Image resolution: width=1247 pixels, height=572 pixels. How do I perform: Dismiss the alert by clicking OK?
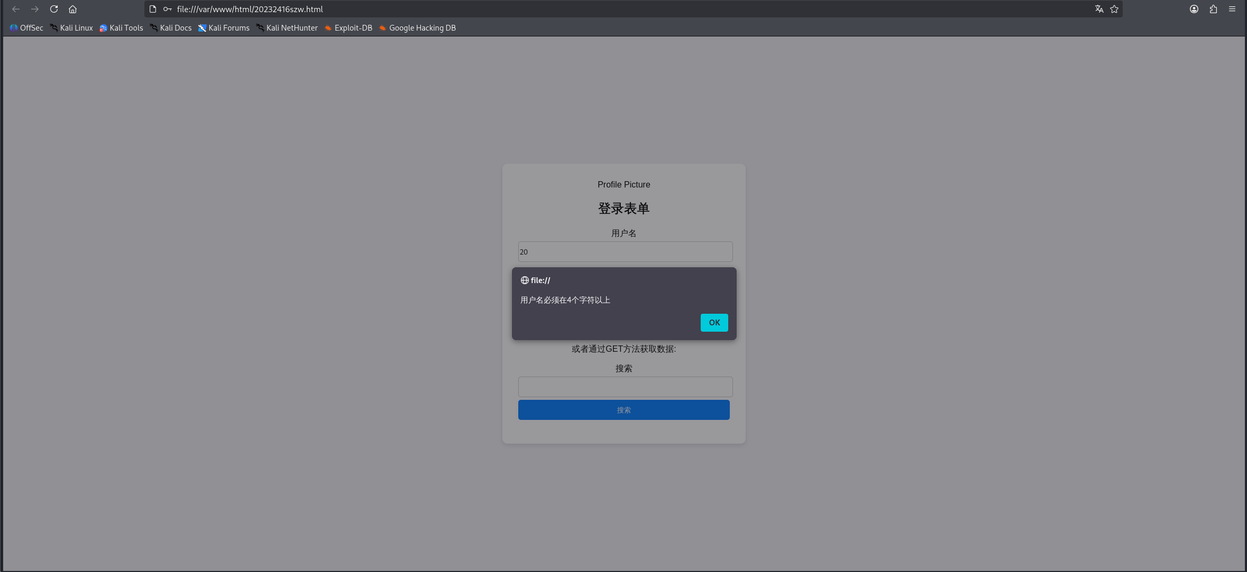tap(714, 322)
